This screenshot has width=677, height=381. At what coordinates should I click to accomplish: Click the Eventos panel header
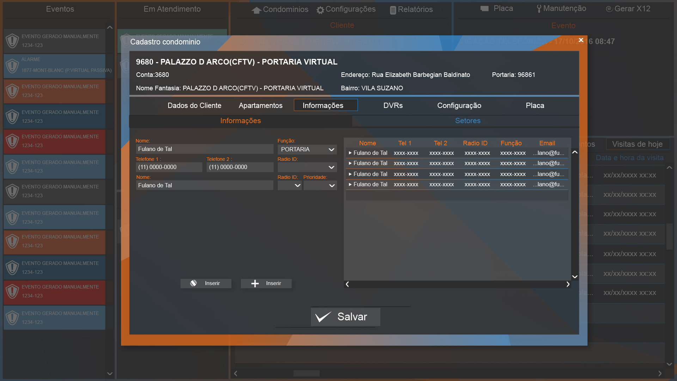(60, 9)
